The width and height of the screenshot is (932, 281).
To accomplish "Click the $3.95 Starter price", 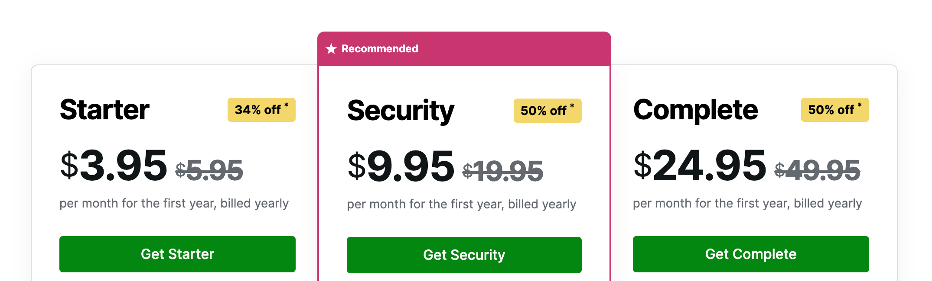I will [114, 165].
